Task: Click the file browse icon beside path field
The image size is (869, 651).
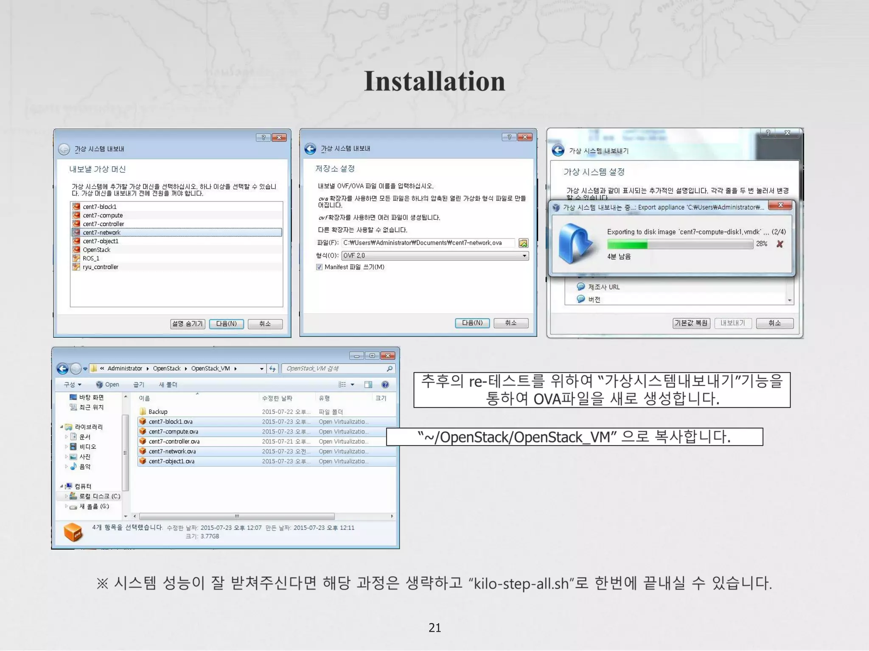Action: 523,243
